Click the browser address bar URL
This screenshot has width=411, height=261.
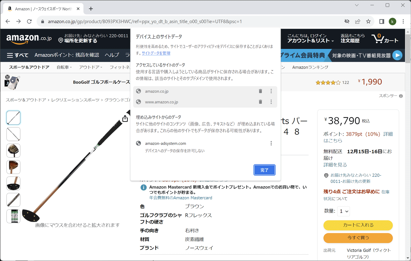pos(145,21)
